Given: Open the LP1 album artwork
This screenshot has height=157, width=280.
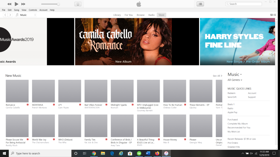Looking at the screenshot, I should coord(70,91).
